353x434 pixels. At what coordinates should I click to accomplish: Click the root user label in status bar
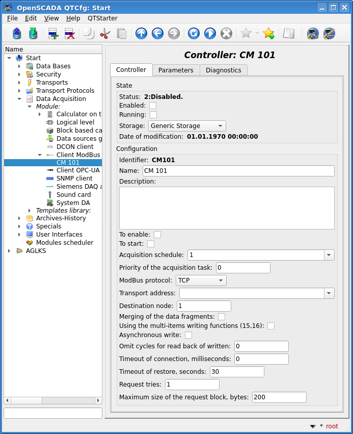tap(332, 426)
